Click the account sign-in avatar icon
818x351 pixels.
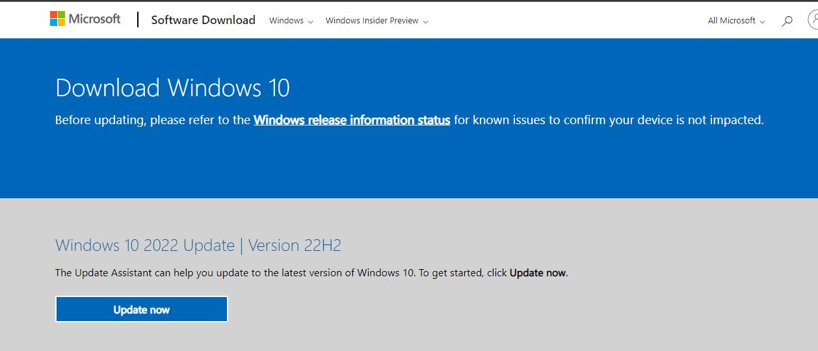(813, 20)
